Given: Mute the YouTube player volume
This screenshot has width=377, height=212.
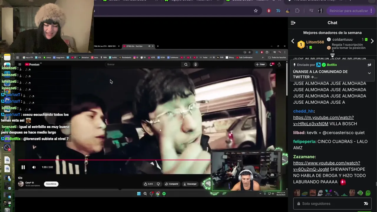Looking at the screenshot, I should pyautogui.click(x=34, y=167).
